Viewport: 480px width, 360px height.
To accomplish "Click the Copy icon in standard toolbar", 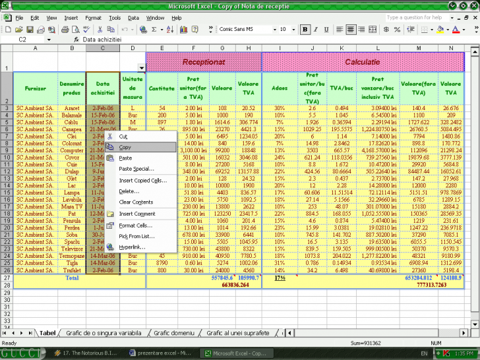I will pyautogui.click(x=111, y=30).
